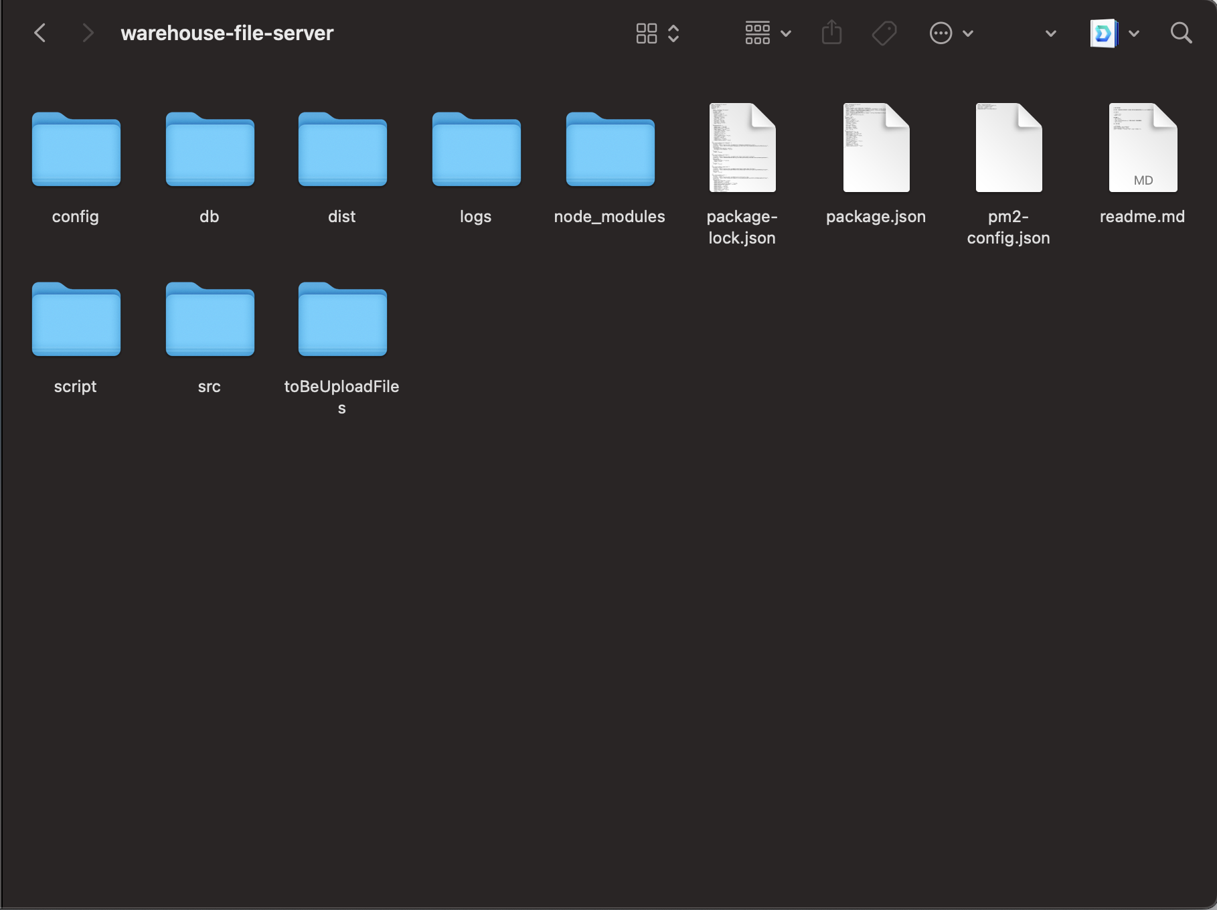Select the logs folder icon
Viewport: 1217px width, 910px height.
click(477, 149)
